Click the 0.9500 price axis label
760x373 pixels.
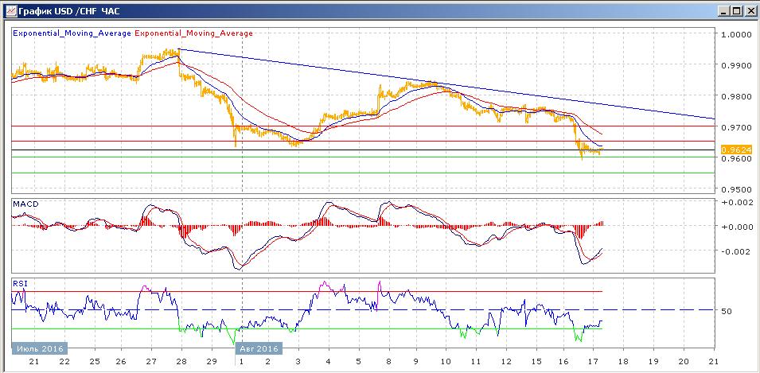tap(735, 189)
